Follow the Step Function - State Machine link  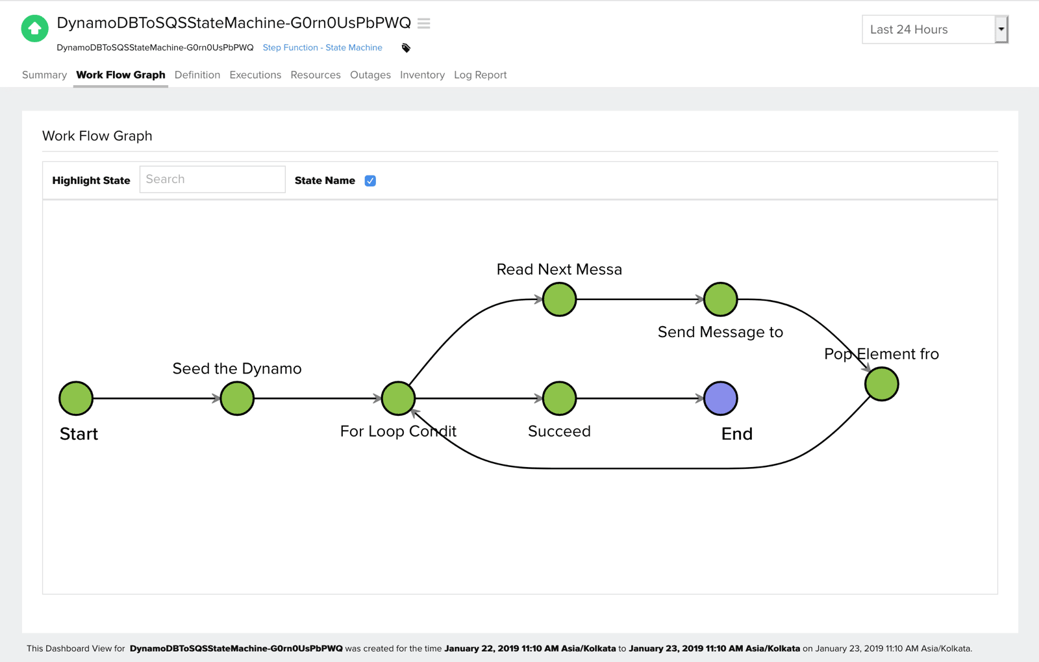[x=322, y=47]
